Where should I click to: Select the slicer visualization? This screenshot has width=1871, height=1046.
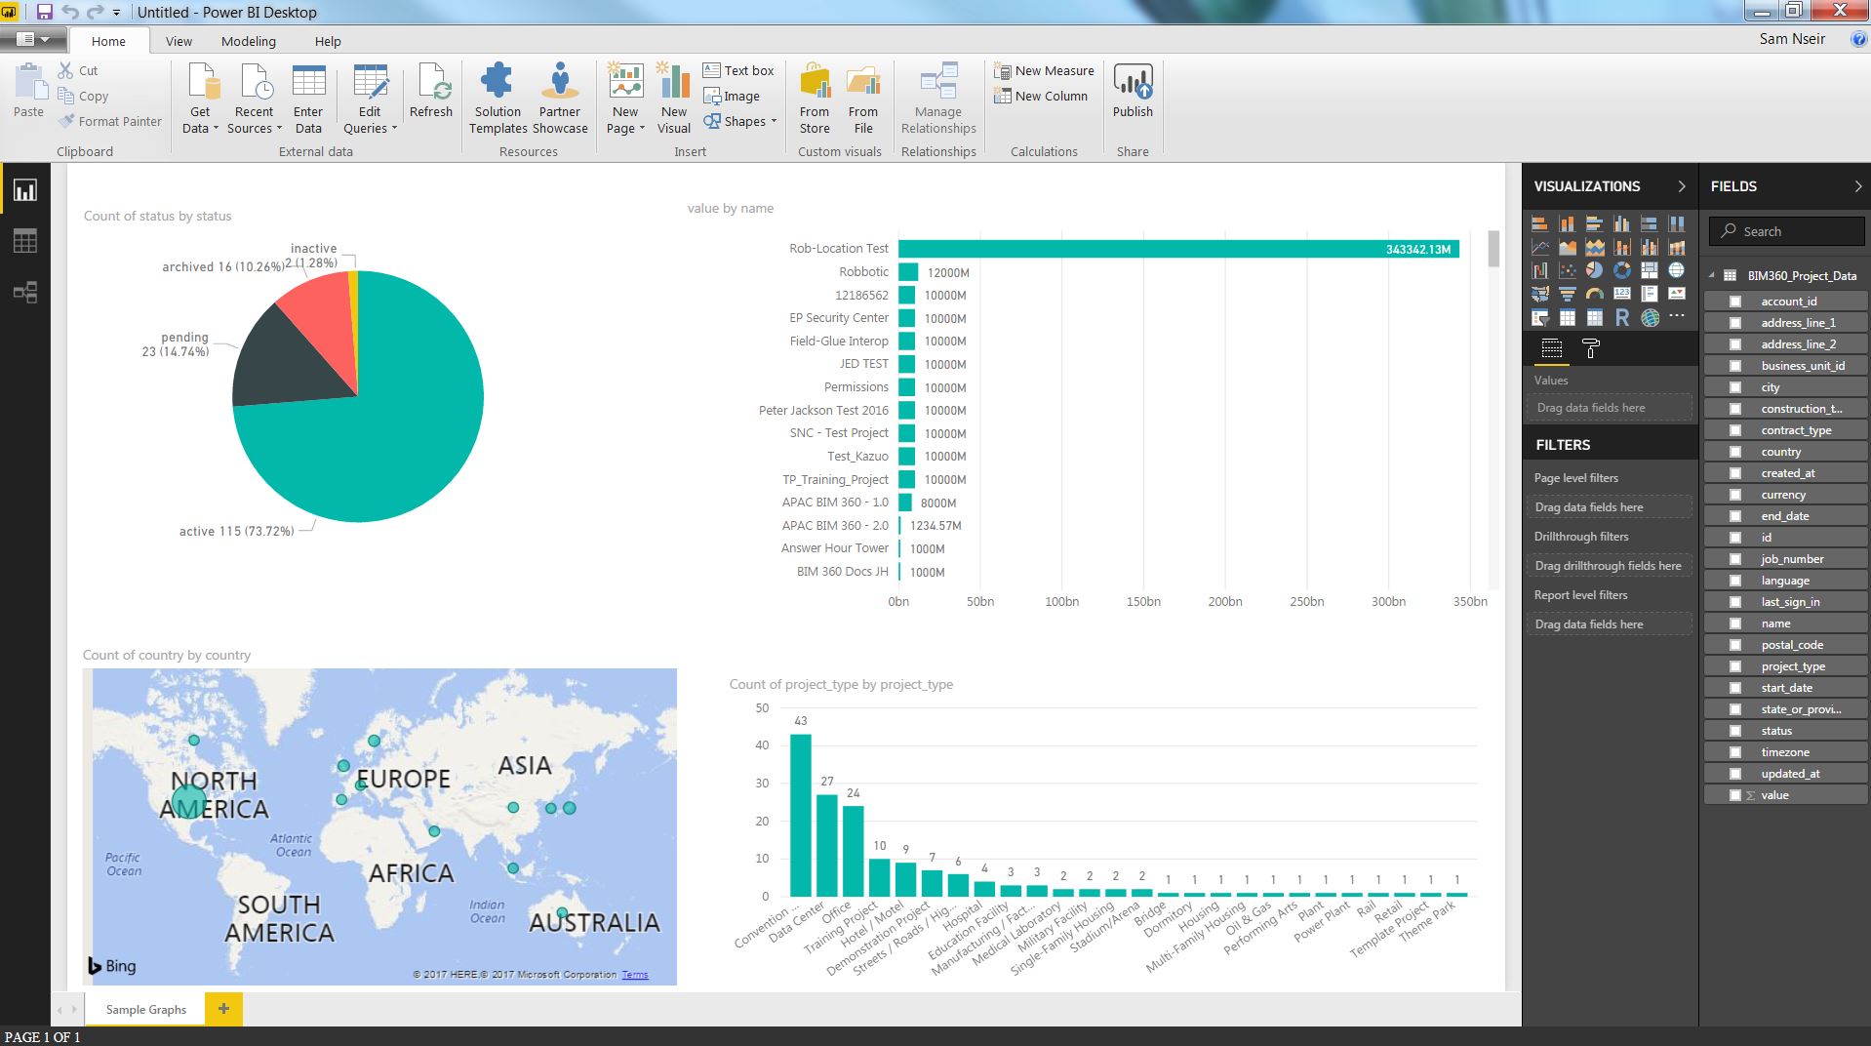point(1539,317)
